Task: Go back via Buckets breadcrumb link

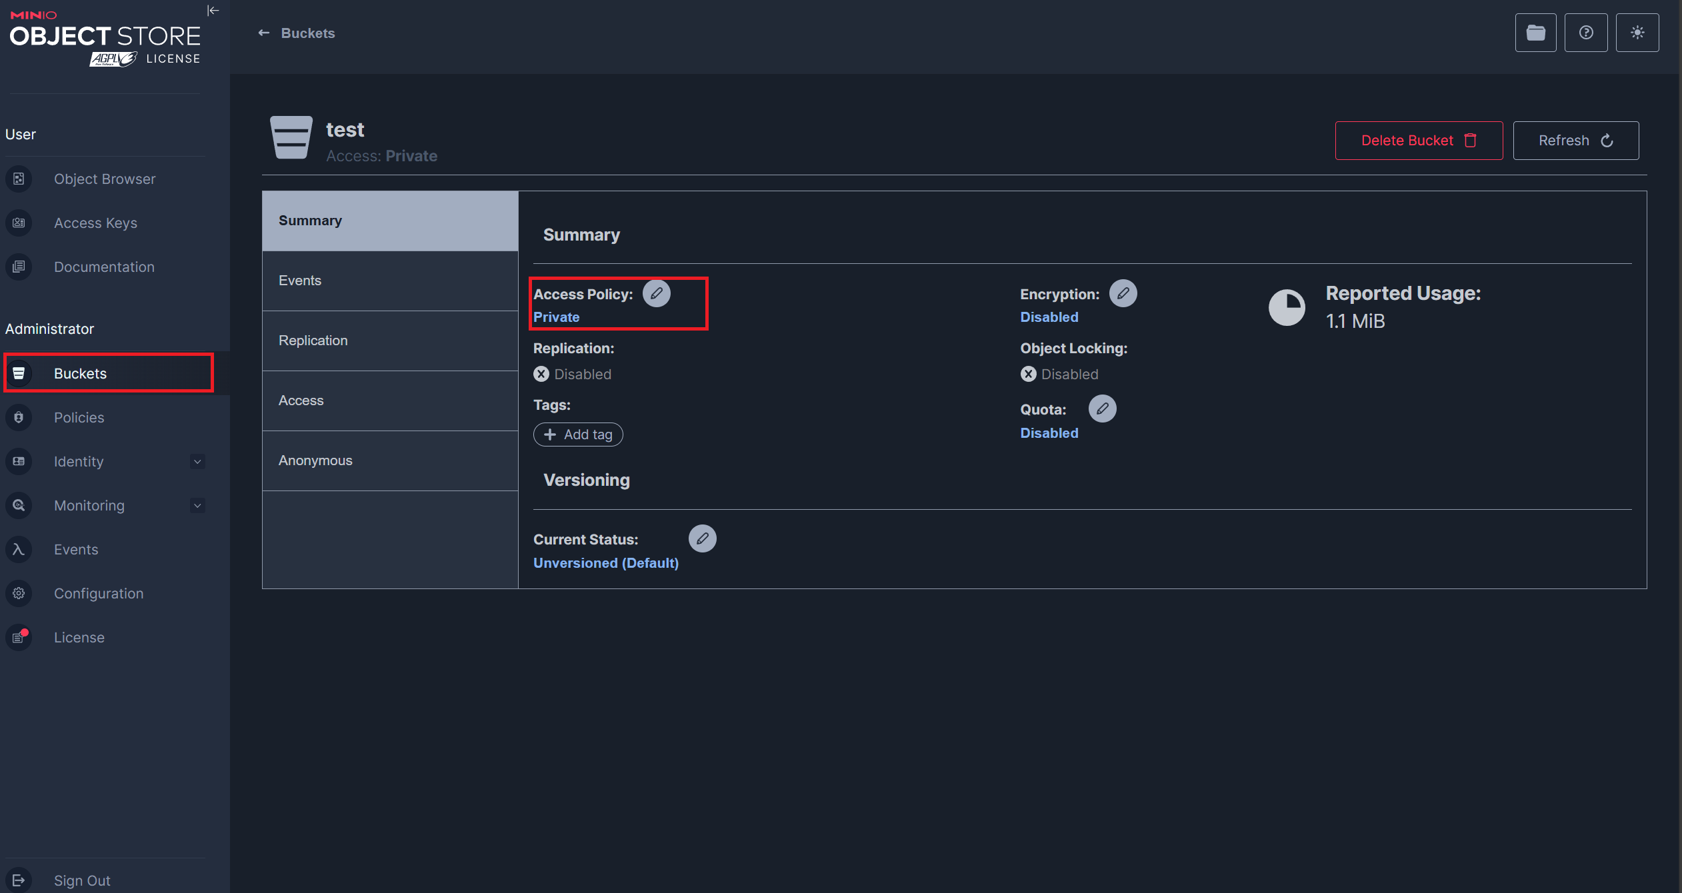Action: pos(308,33)
